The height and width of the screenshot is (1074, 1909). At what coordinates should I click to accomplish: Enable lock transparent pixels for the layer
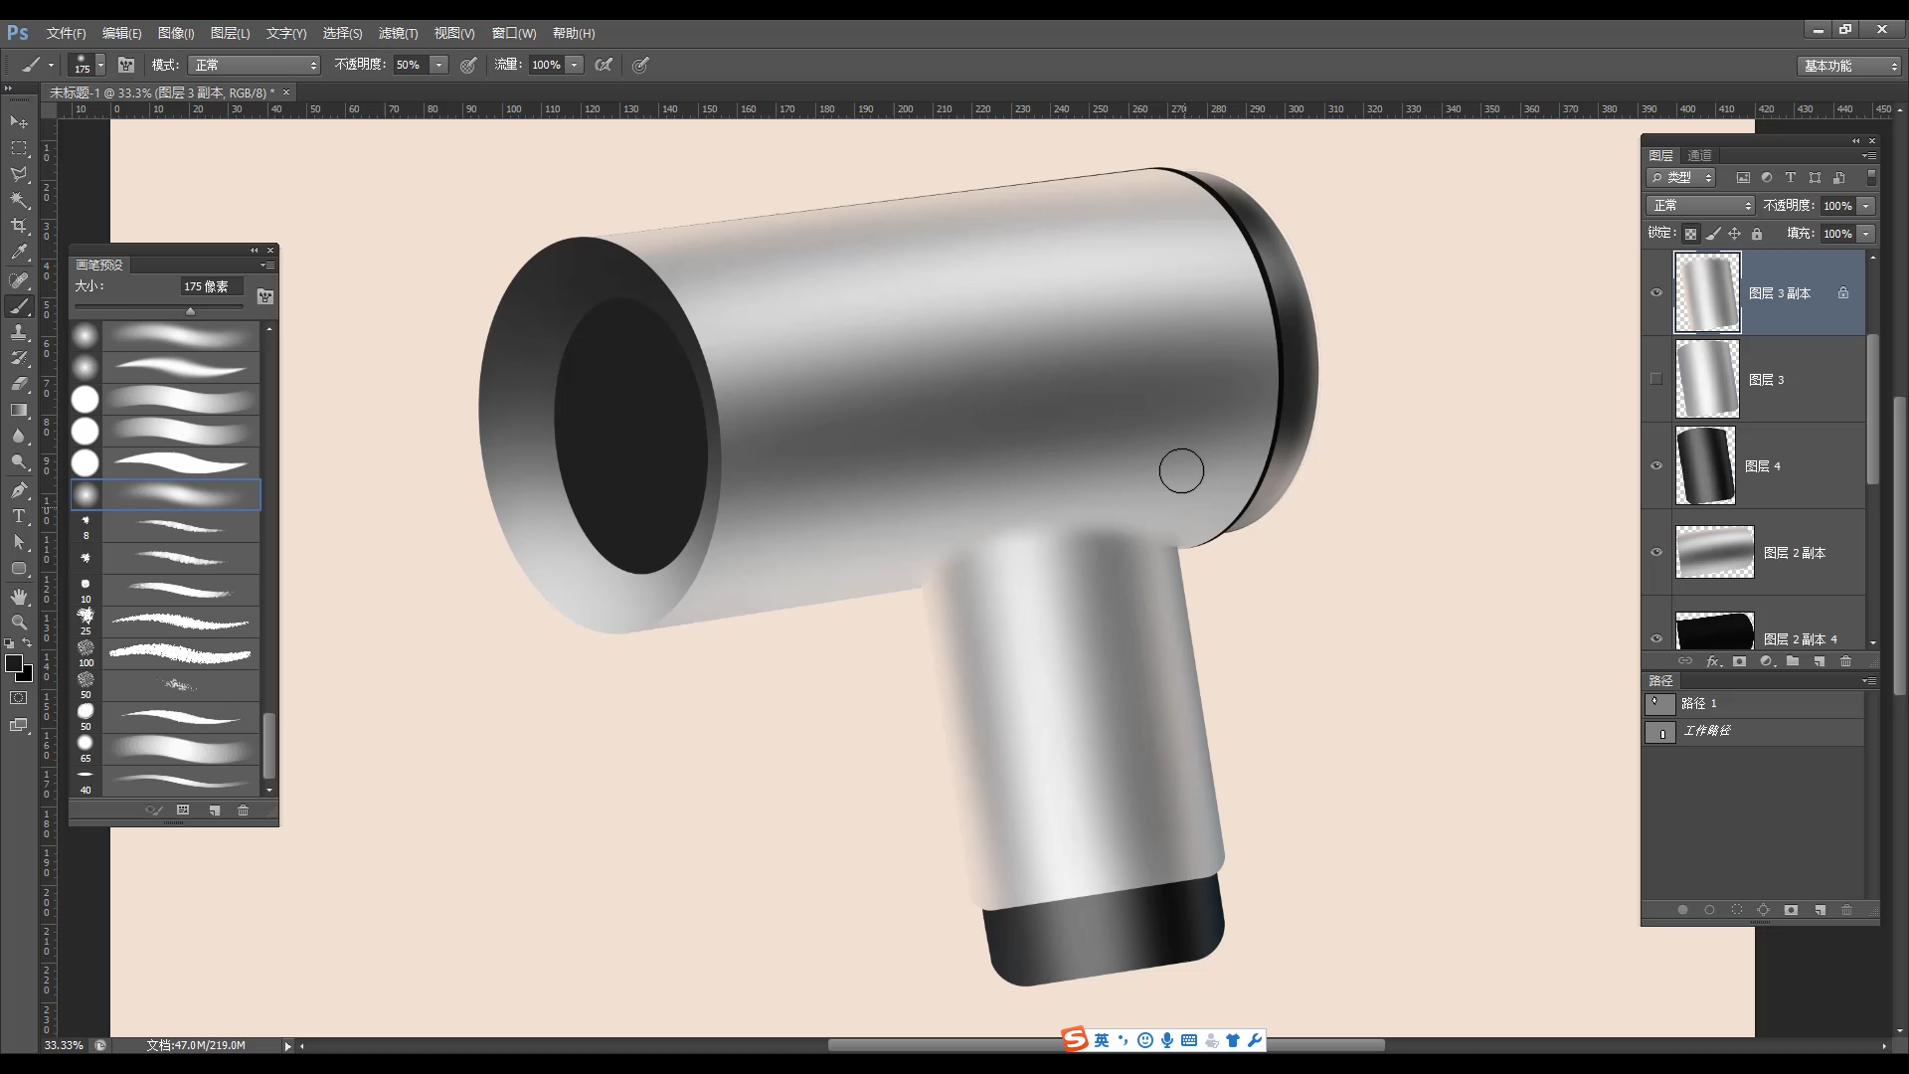1690,233
